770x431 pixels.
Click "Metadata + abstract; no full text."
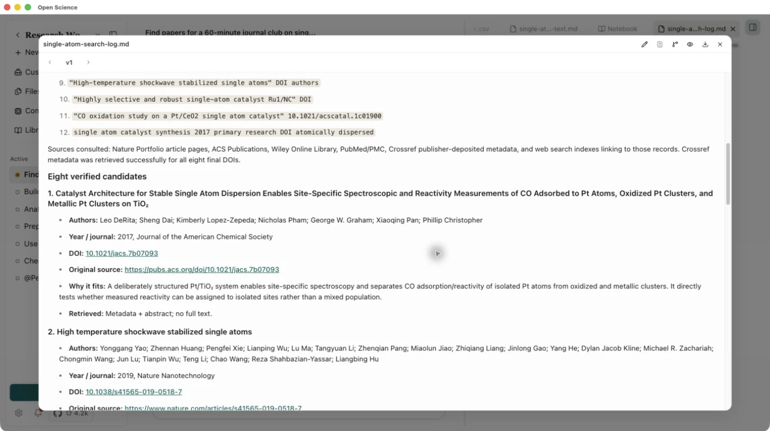tap(159, 314)
